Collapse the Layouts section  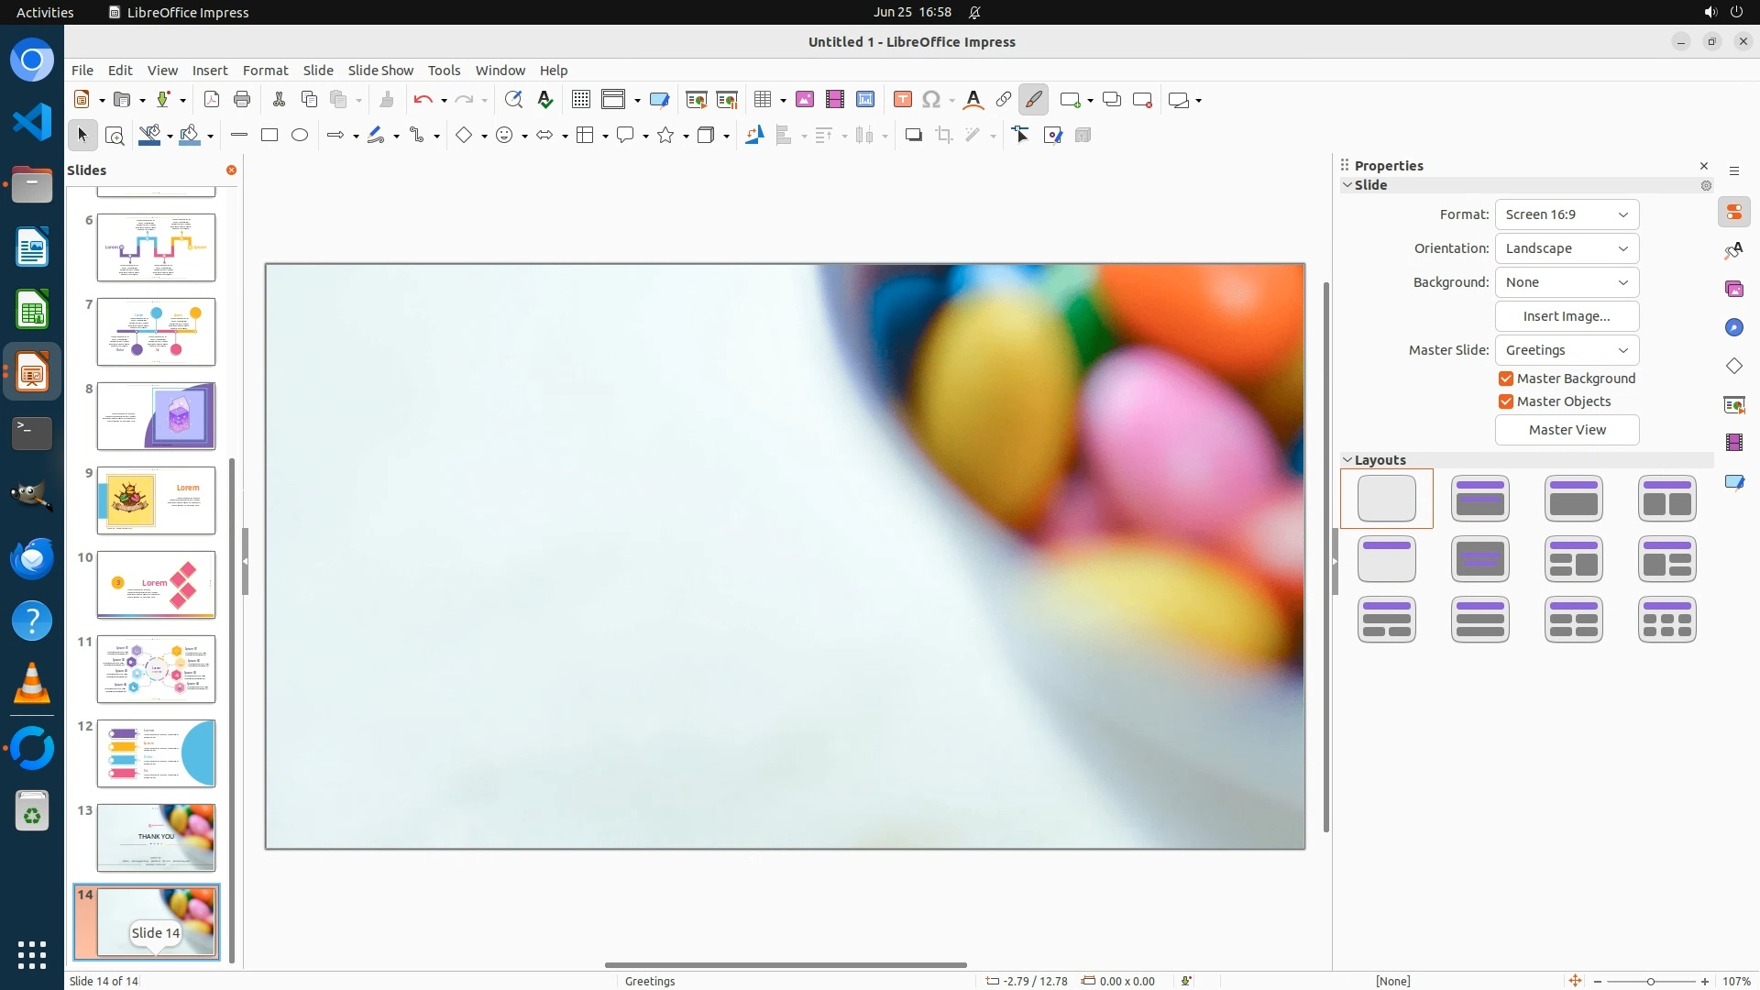(1347, 460)
